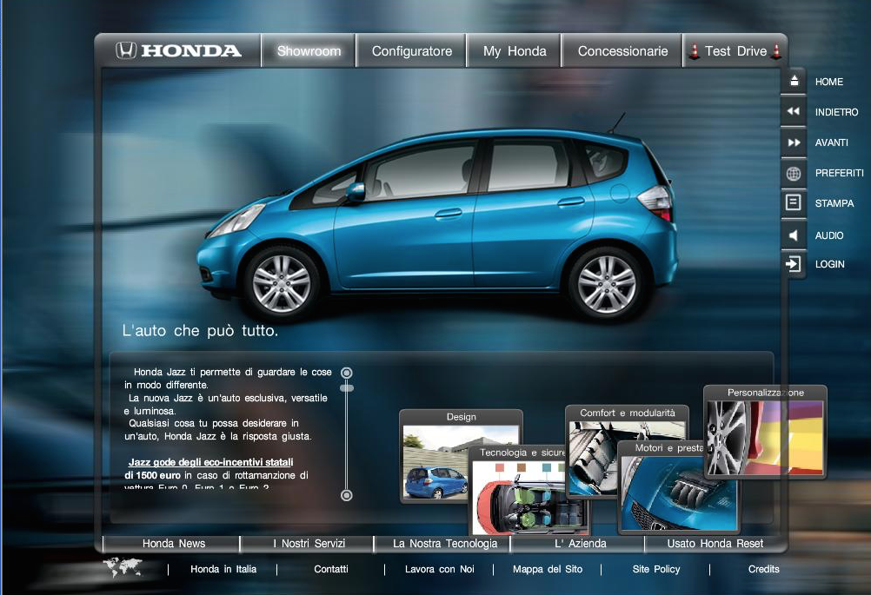Click the HOME label

828,82
